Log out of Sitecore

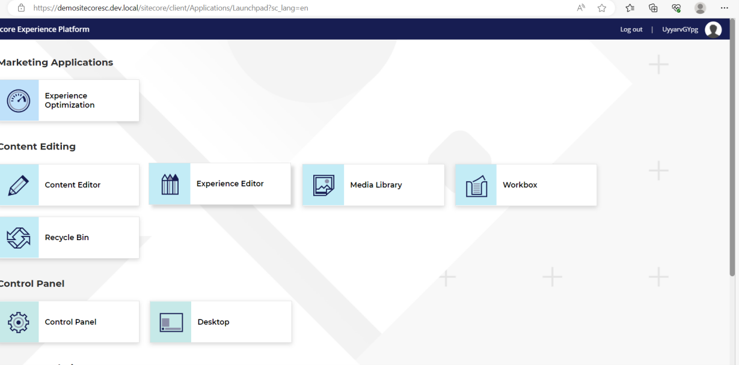[x=631, y=29]
